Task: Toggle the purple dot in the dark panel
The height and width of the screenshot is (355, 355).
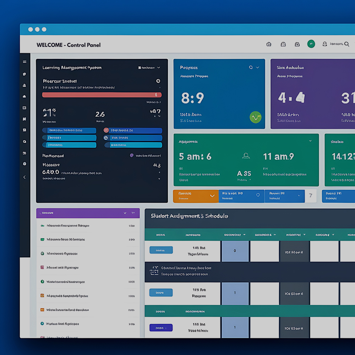Action: (132, 155)
